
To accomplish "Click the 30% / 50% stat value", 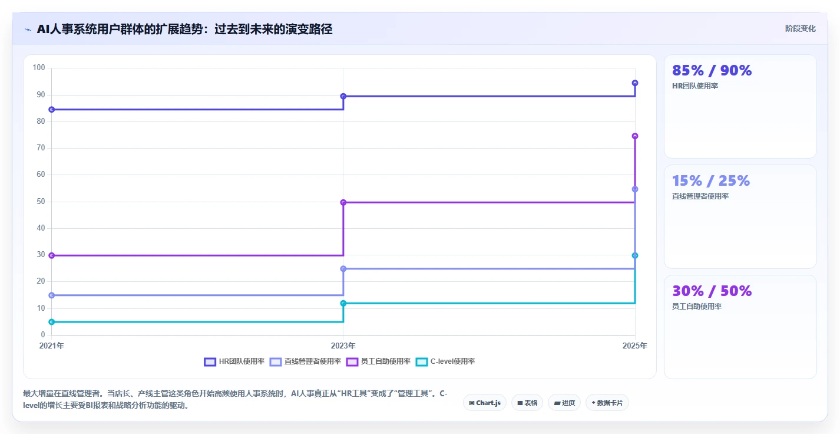I will pyautogui.click(x=712, y=291).
